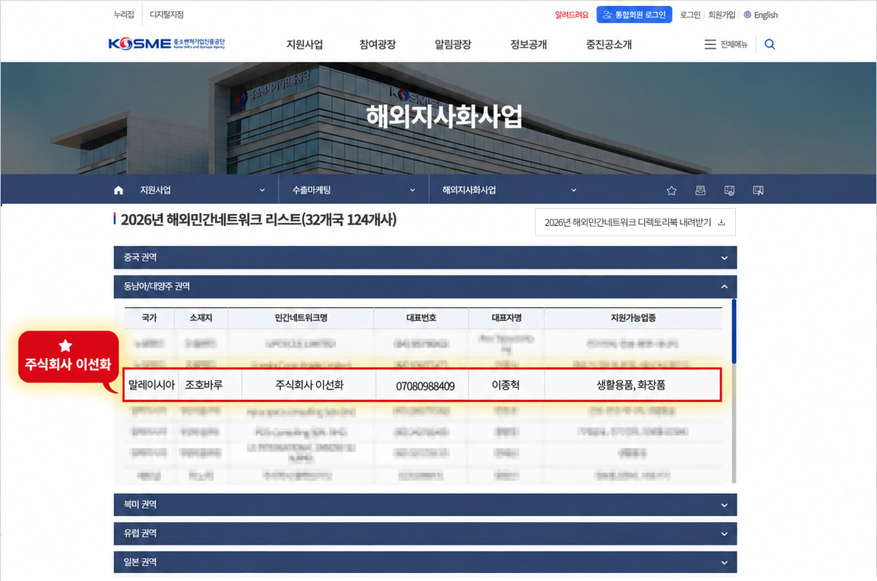Expand the 일본 권역 section
This screenshot has width=877, height=581.
(x=425, y=562)
